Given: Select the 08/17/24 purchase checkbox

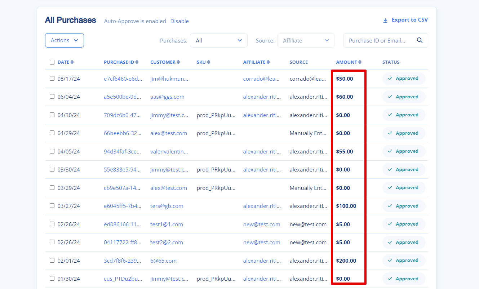Looking at the screenshot, I should tap(52, 78).
